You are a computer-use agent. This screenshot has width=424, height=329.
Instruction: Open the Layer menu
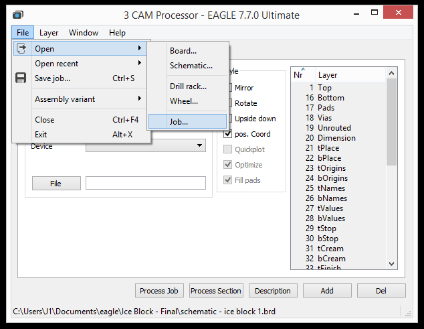49,33
